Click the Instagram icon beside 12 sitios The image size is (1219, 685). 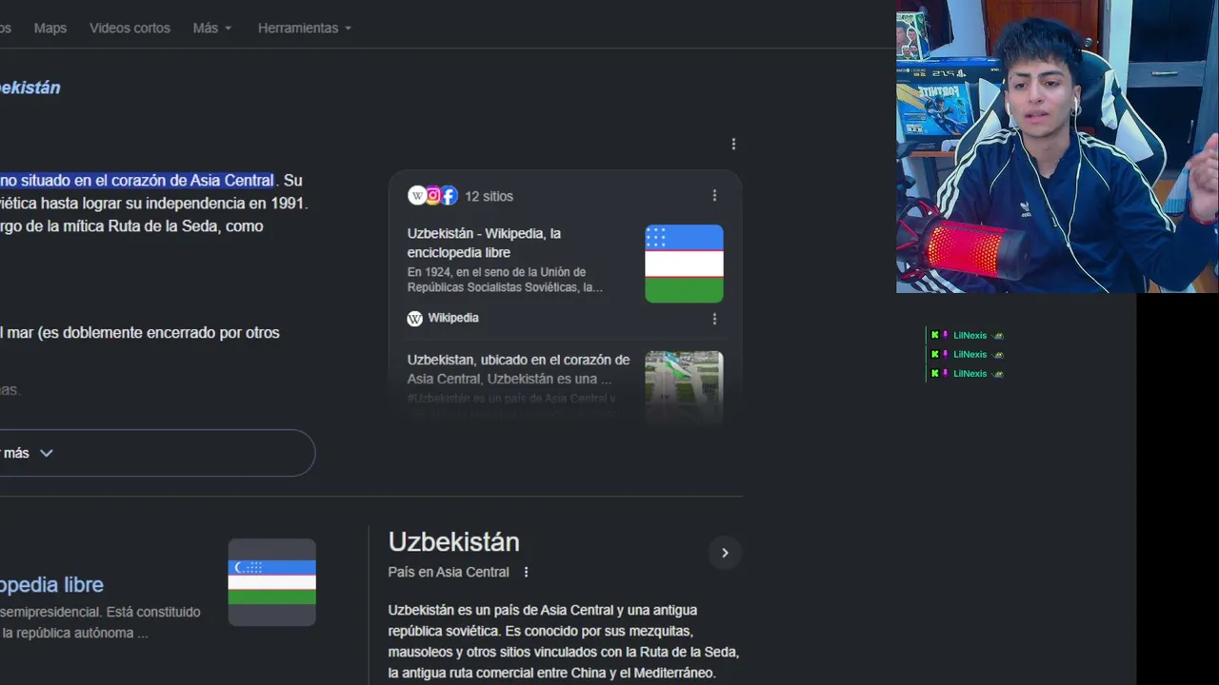tap(432, 196)
